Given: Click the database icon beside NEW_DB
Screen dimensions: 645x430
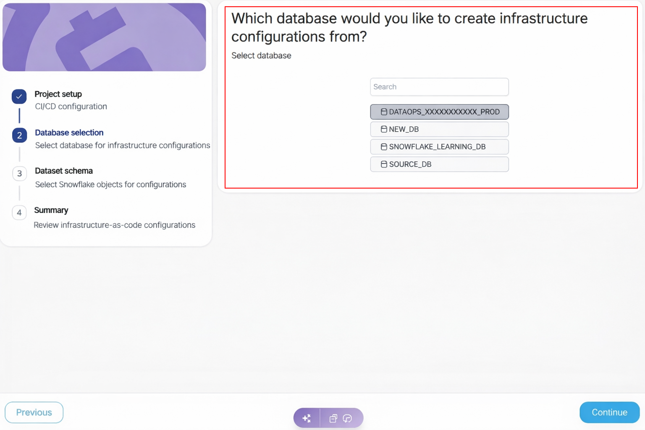Looking at the screenshot, I should tap(383, 129).
